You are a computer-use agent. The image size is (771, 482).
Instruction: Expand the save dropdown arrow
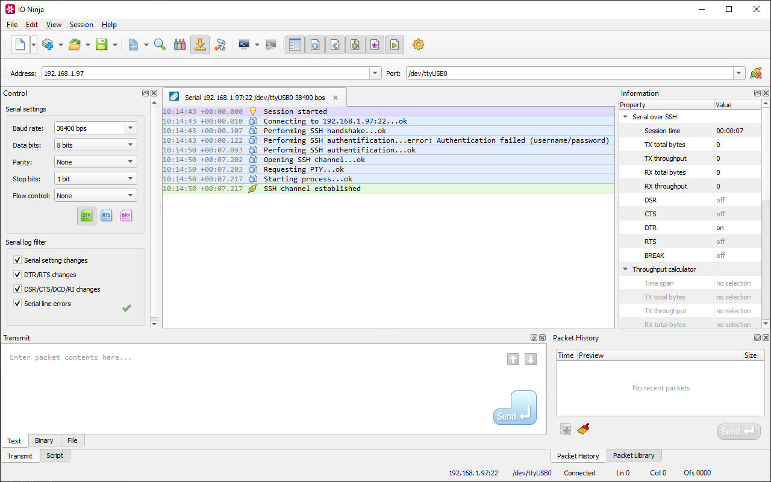click(x=115, y=45)
